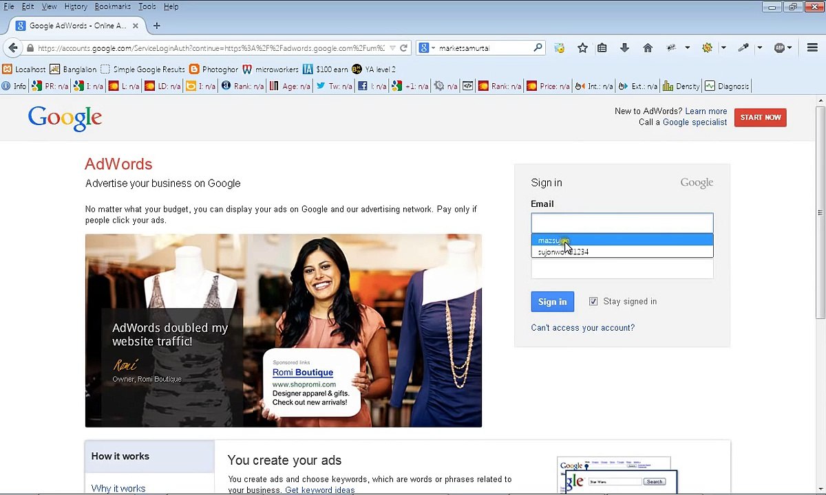Click the password field below the suggestions

coord(622,268)
